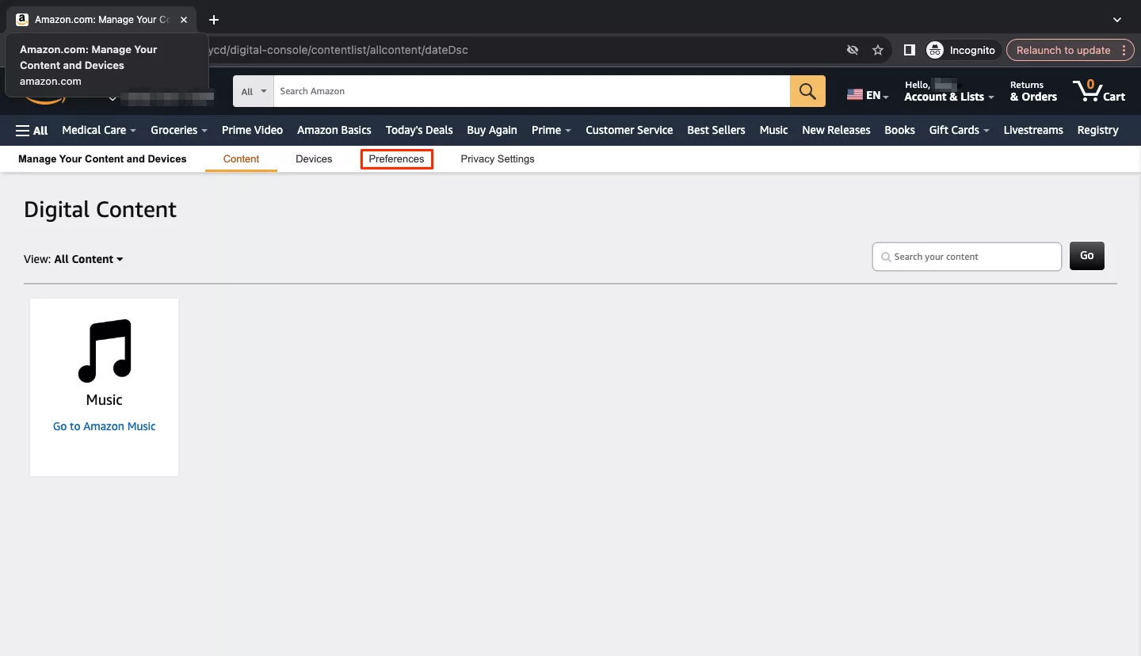Click the orange search magnifier button
Image resolution: width=1141 pixels, height=656 pixels.
tap(807, 91)
